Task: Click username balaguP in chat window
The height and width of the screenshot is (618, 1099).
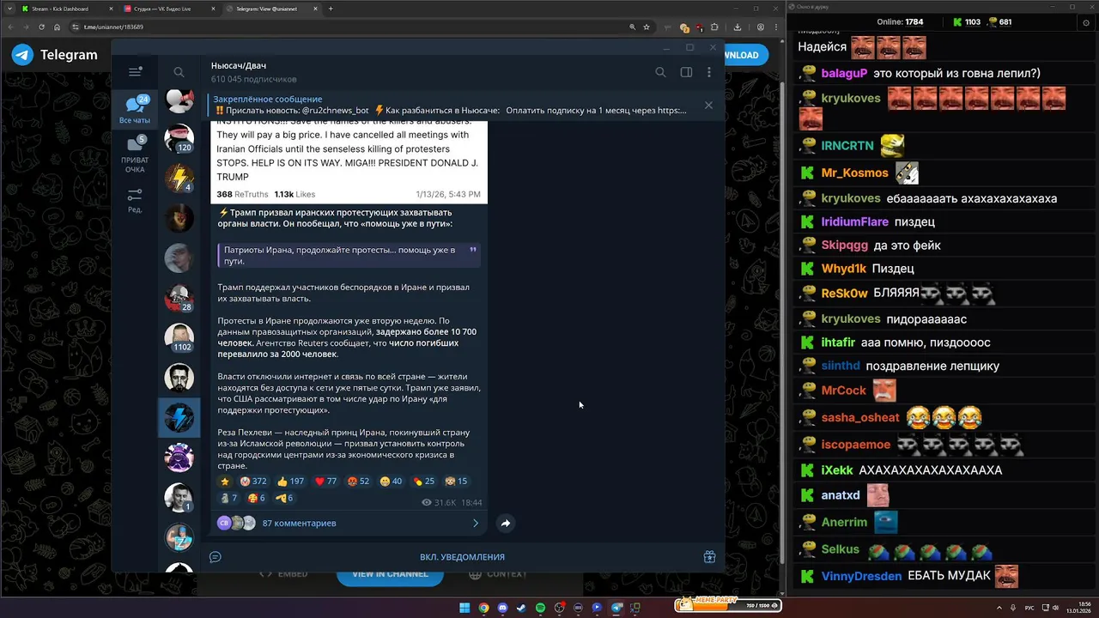Action: click(844, 74)
